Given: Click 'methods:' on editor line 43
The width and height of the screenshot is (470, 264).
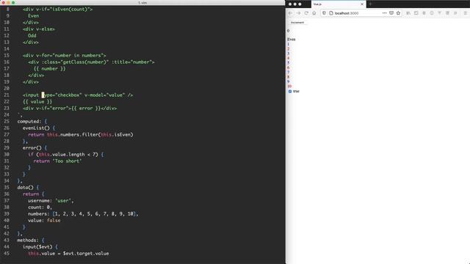Looking at the screenshot, I should point(28,240).
